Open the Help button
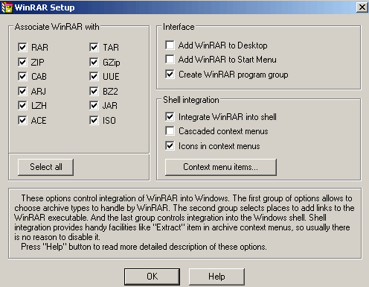The image size is (369, 287). 216,277
